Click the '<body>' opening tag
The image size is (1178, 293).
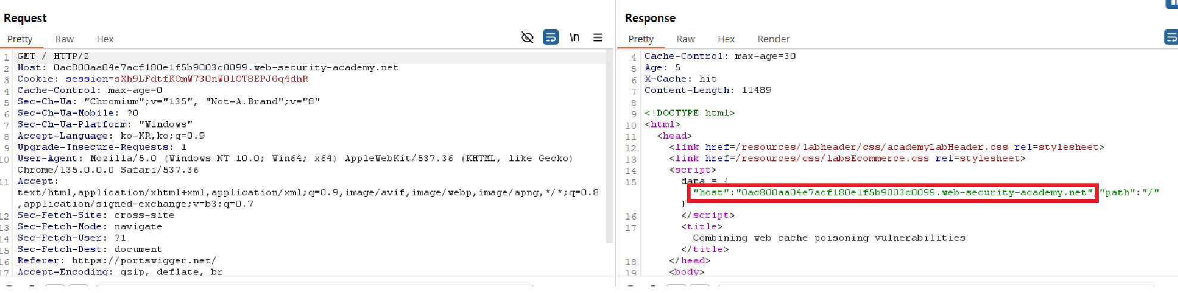coord(686,272)
